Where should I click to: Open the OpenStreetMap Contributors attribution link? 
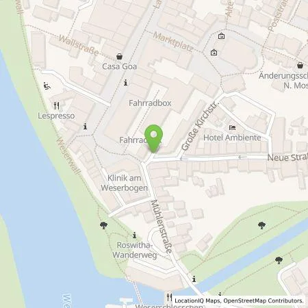[264, 300]
